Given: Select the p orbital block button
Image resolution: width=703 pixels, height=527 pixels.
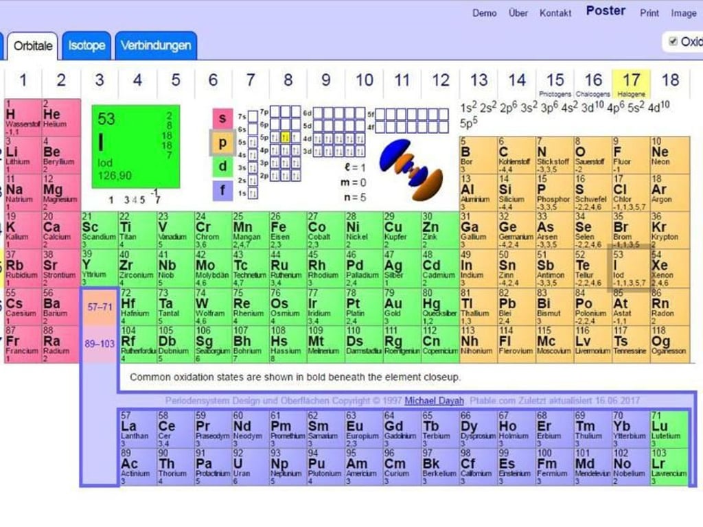Looking at the screenshot, I should (x=222, y=143).
